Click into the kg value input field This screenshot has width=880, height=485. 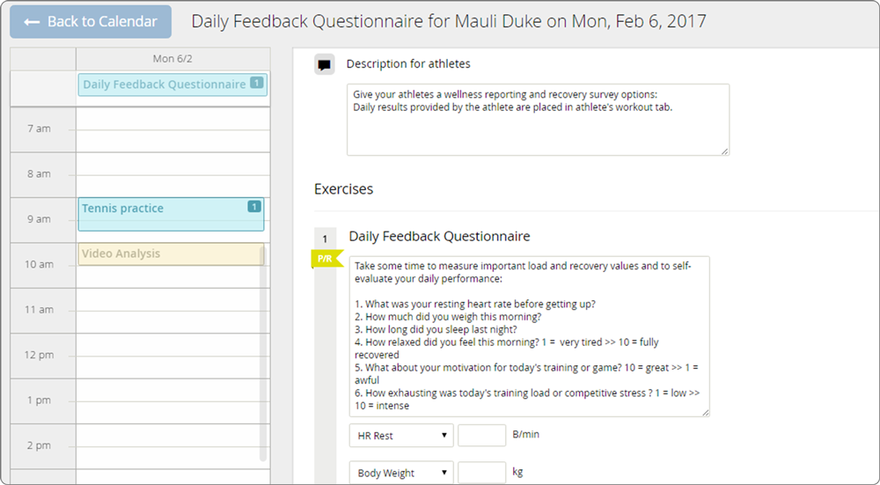click(481, 473)
